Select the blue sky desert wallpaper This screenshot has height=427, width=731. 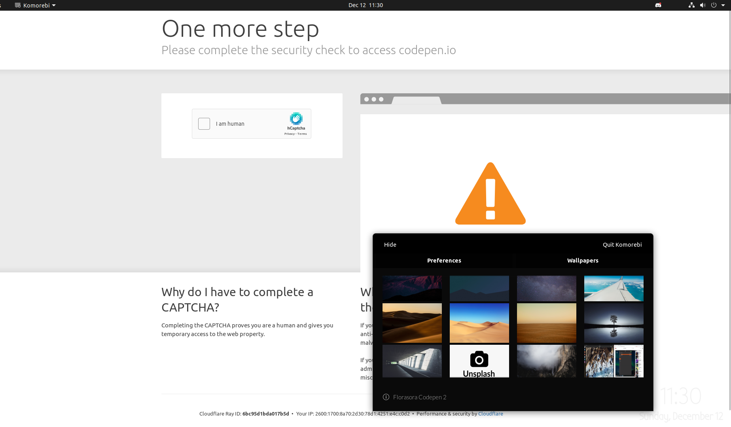(479, 323)
